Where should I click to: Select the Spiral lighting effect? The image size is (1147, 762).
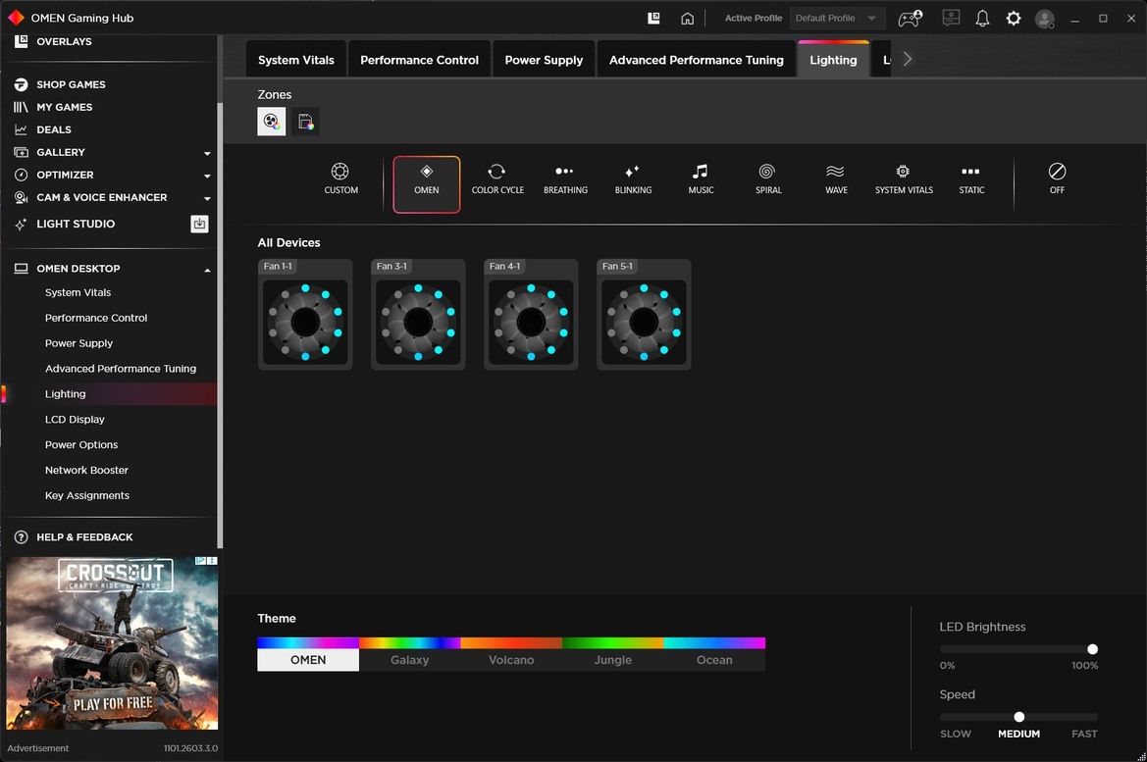pyautogui.click(x=768, y=178)
